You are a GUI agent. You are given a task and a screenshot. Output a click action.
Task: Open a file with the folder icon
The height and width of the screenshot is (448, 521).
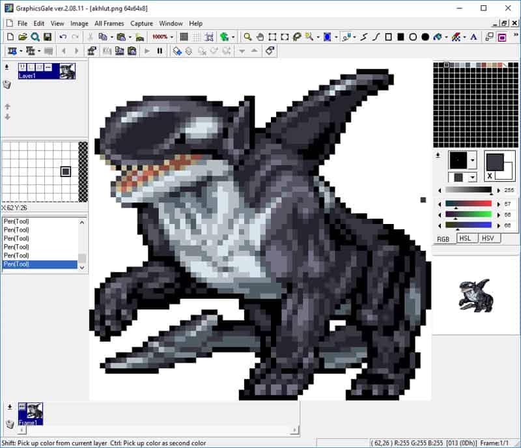23,37
